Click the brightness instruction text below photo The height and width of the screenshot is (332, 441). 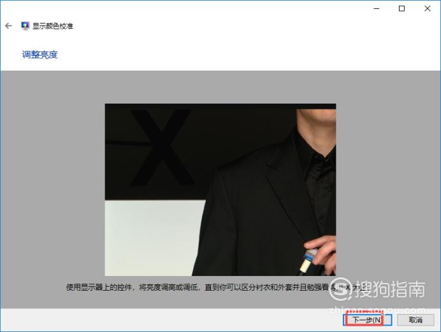(217, 287)
